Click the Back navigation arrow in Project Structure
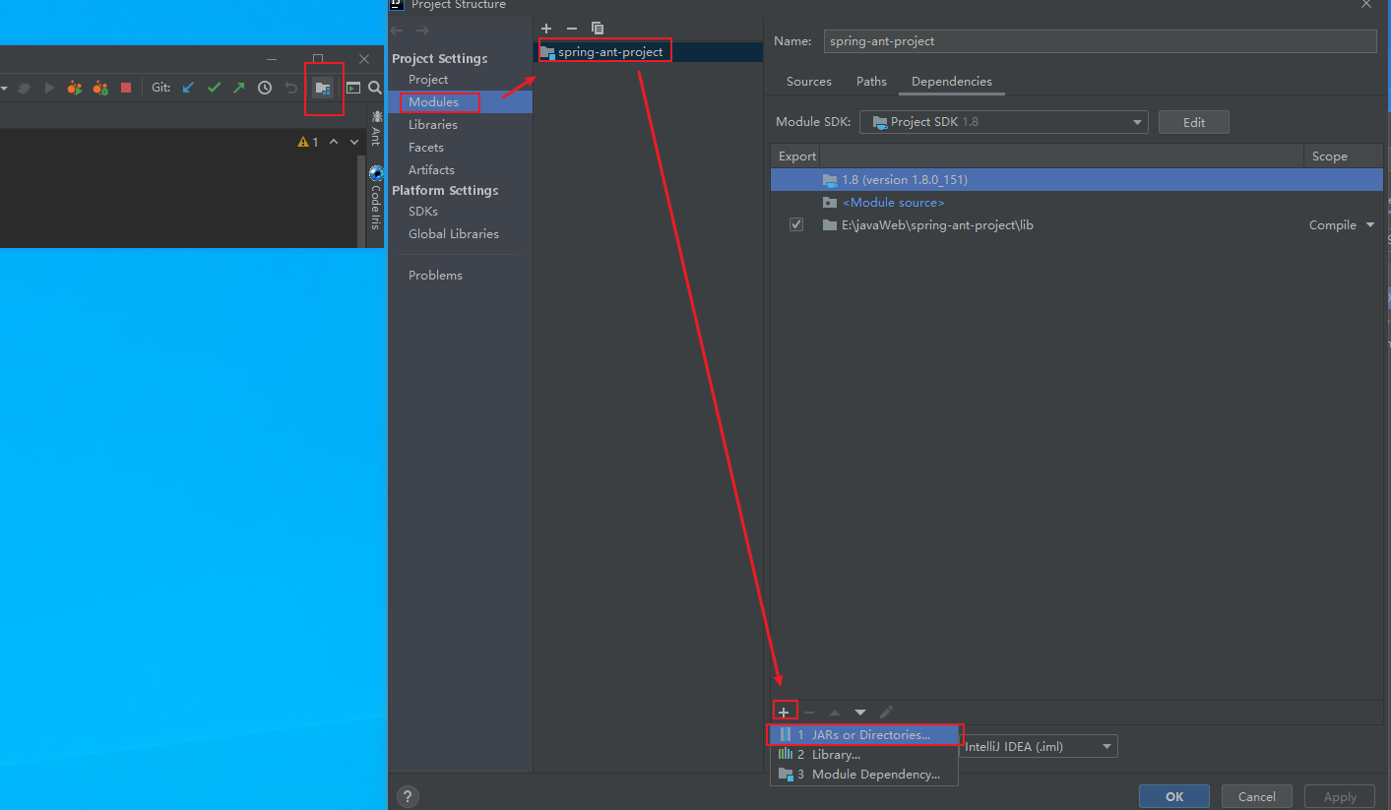This screenshot has height=810, width=1391. [397, 31]
